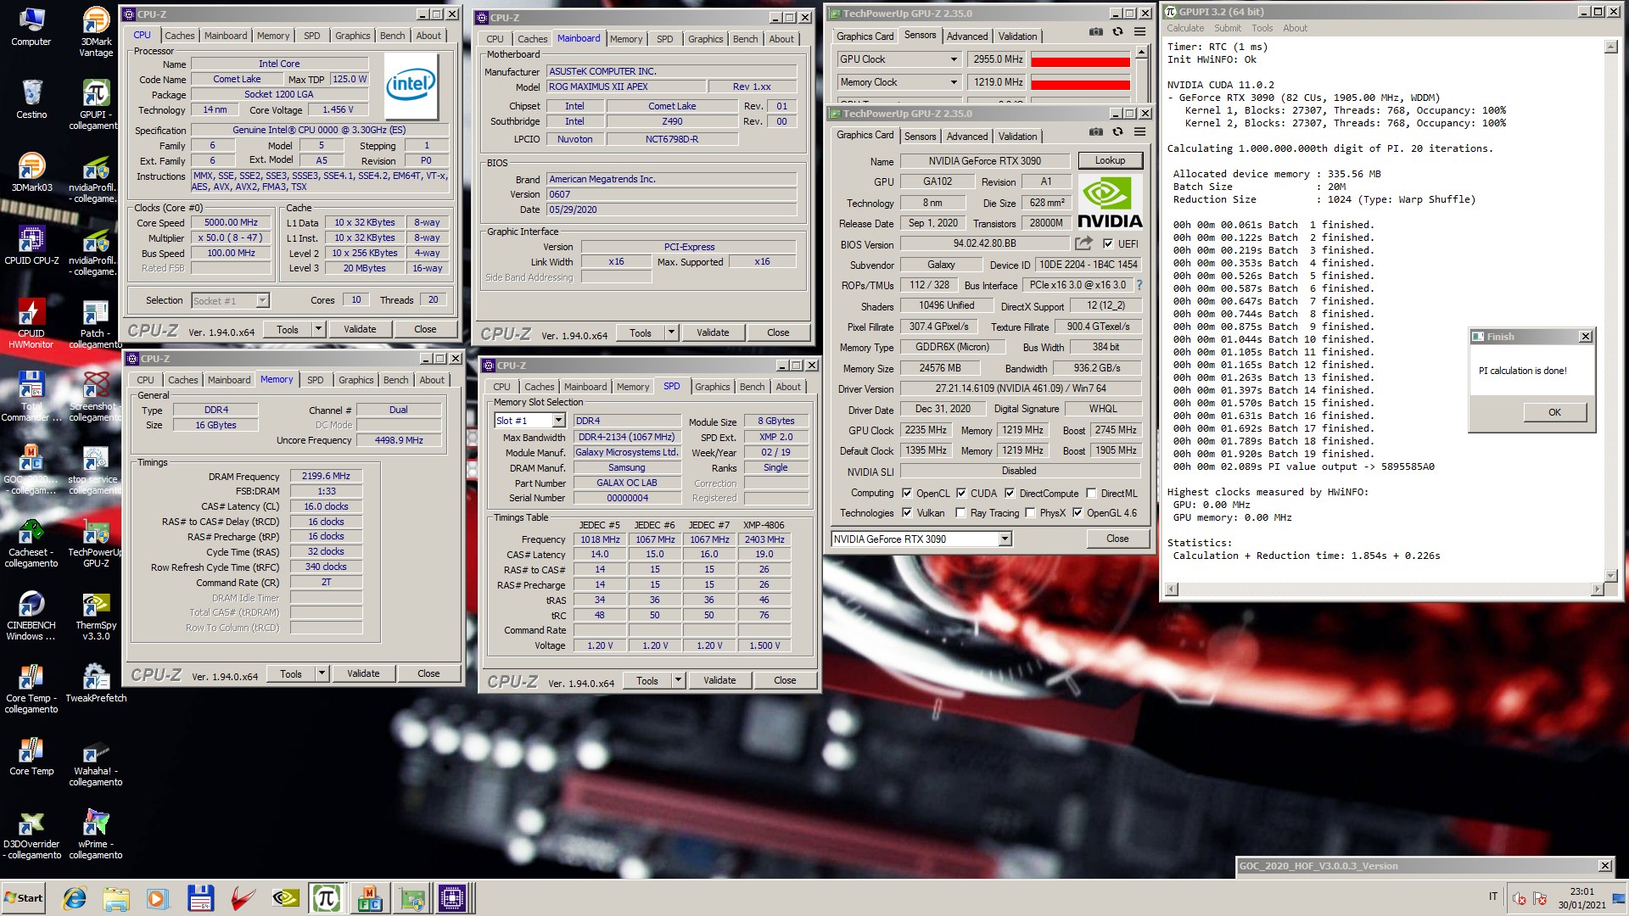Open the CINEBENCH Windows desktop icon
Viewport: 1629px width, 916px height.
pos(31,615)
